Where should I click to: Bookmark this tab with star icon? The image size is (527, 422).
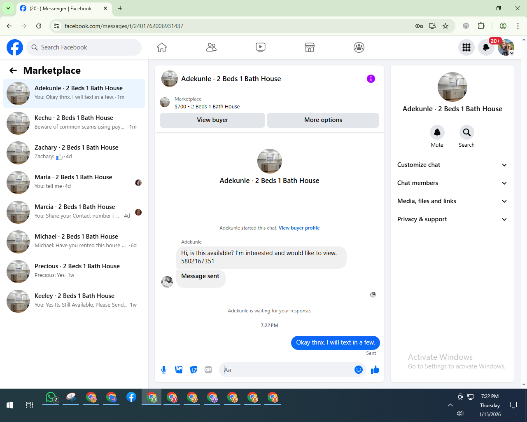[445, 26]
